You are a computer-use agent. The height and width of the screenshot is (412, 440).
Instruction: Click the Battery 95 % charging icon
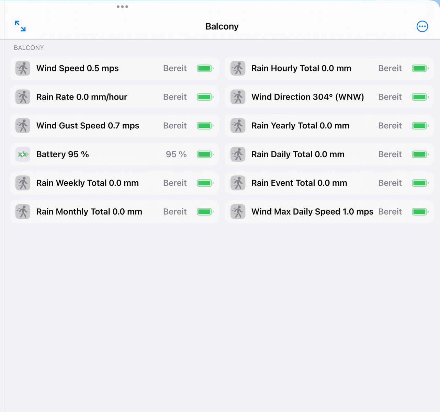coord(23,154)
